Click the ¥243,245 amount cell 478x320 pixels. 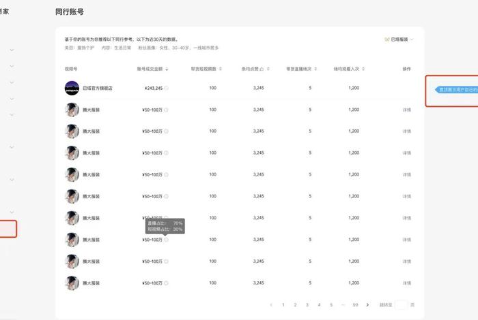point(154,88)
